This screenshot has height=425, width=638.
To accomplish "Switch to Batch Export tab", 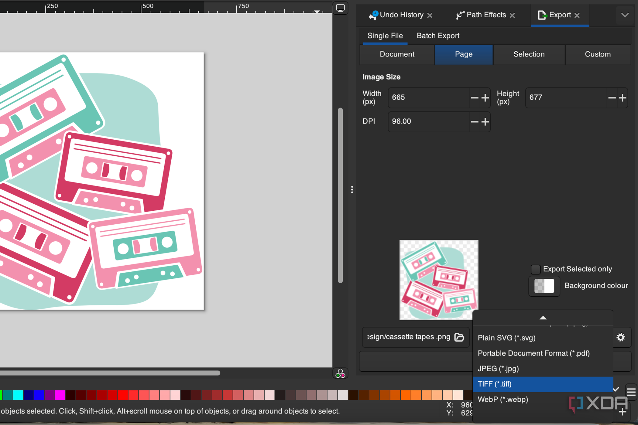I will (438, 36).
